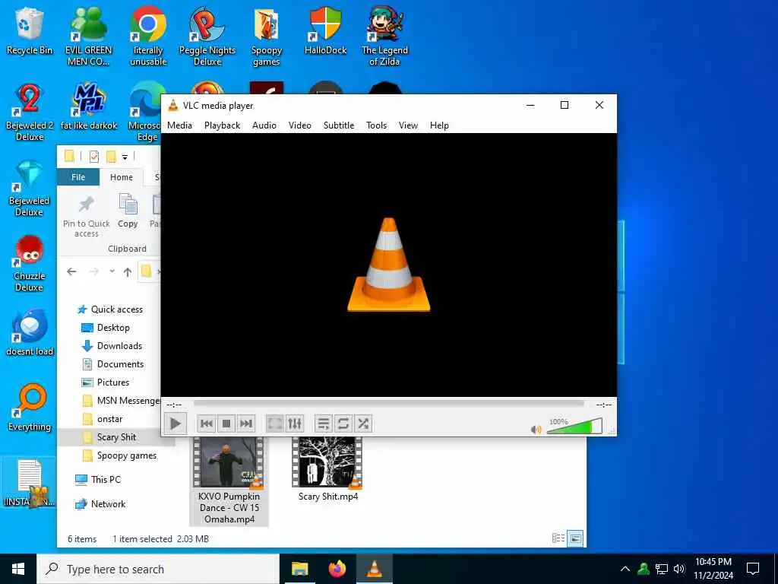Select HalloDock desktop shortcut
The image size is (778, 584).
[x=325, y=30]
